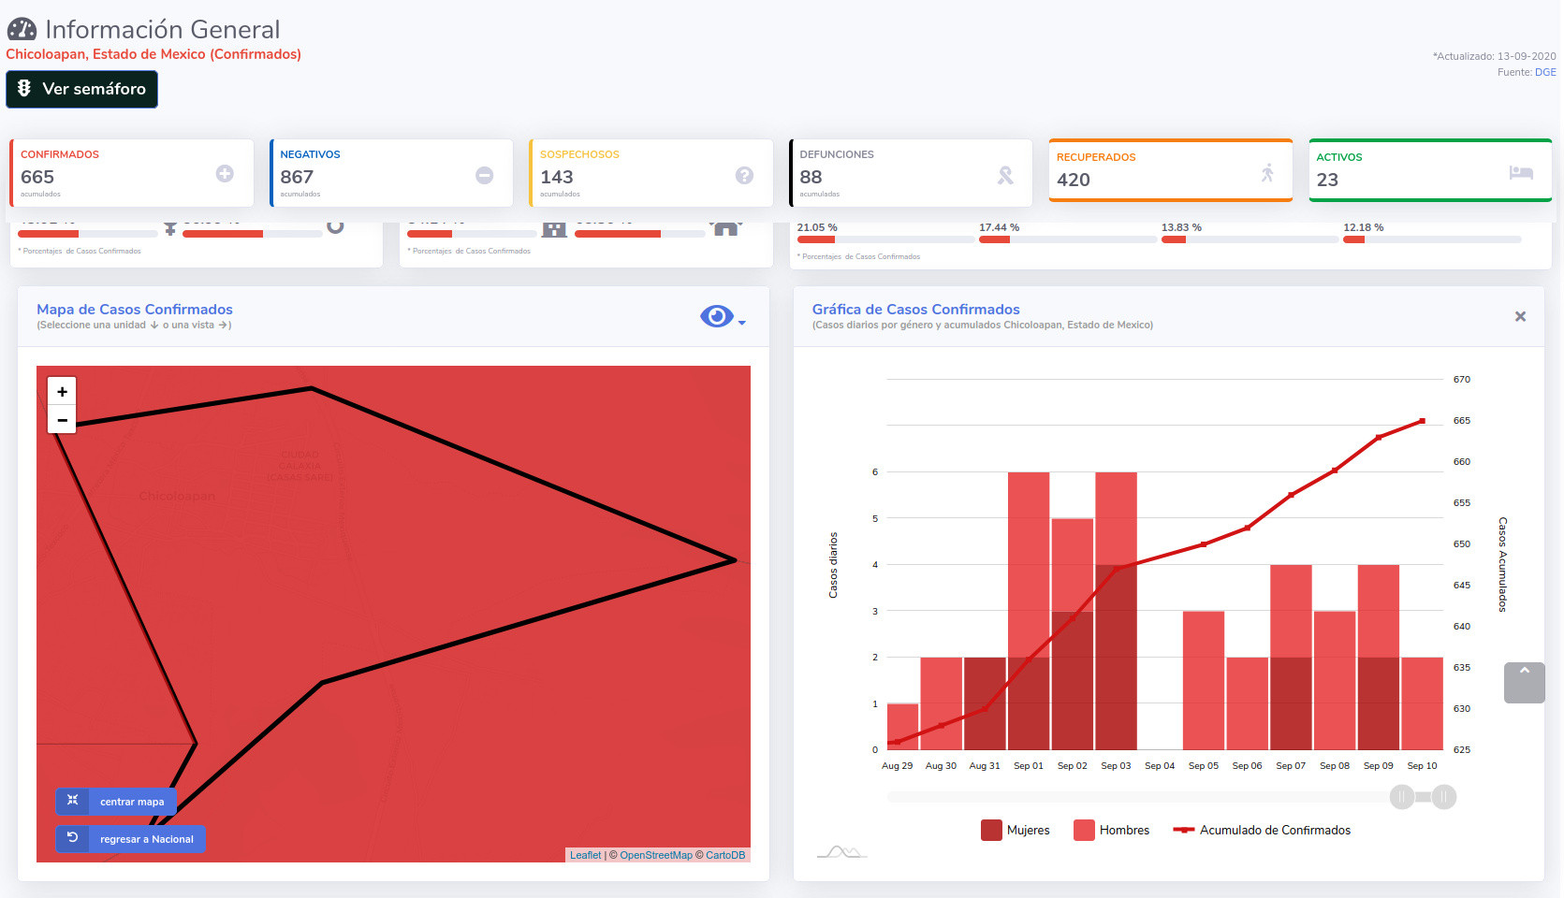Zoom out the map with minus button
Image resolution: width=1564 pixels, height=898 pixels.
pyautogui.click(x=62, y=420)
